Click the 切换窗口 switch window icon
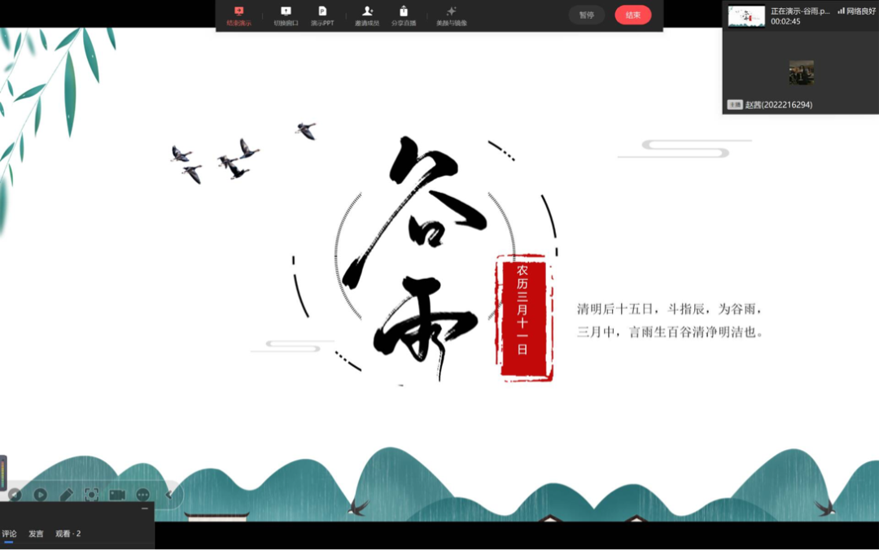 tap(286, 15)
